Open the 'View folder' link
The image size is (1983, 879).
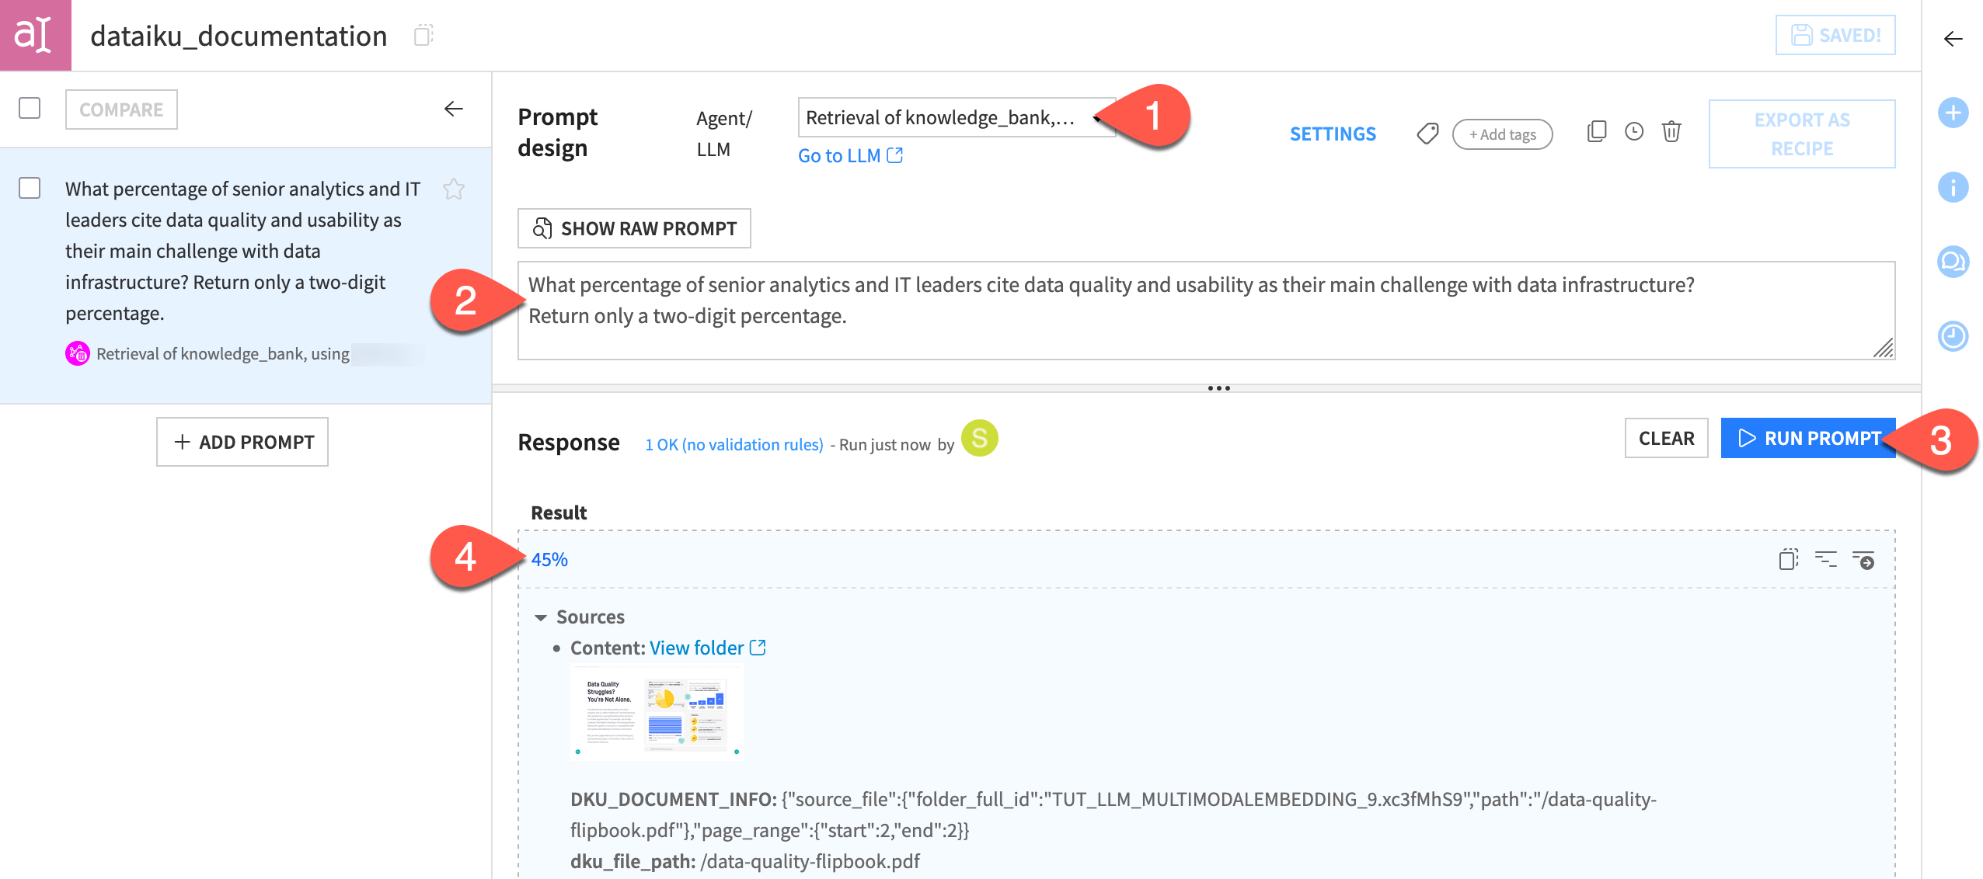click(708, 648)
